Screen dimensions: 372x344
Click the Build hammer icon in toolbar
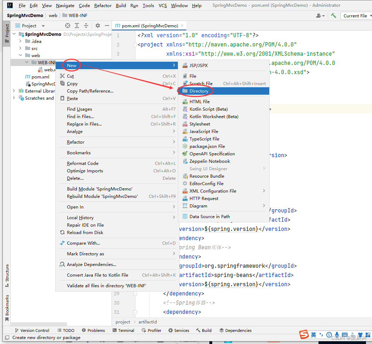click(333, 16)
